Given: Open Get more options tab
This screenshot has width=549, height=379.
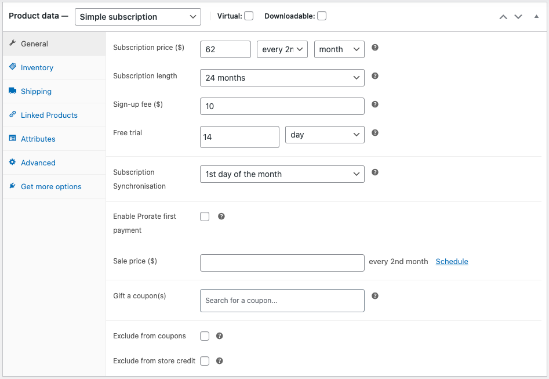Looking at the screenshot, I should click(x=54, y=187).
